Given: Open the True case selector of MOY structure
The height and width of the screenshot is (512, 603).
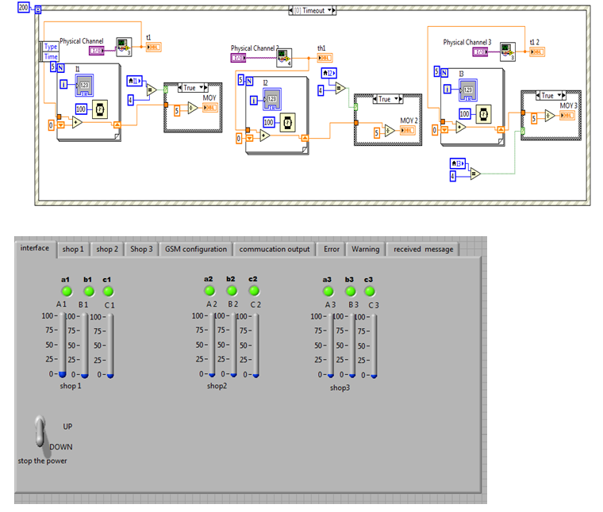Looking at the screenshot, I should point(201,87).
